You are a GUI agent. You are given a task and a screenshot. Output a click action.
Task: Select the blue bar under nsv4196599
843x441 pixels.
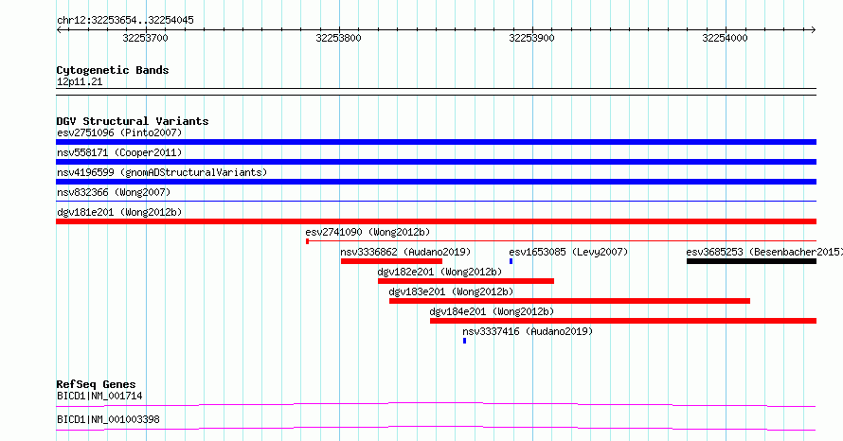point(436,182)
